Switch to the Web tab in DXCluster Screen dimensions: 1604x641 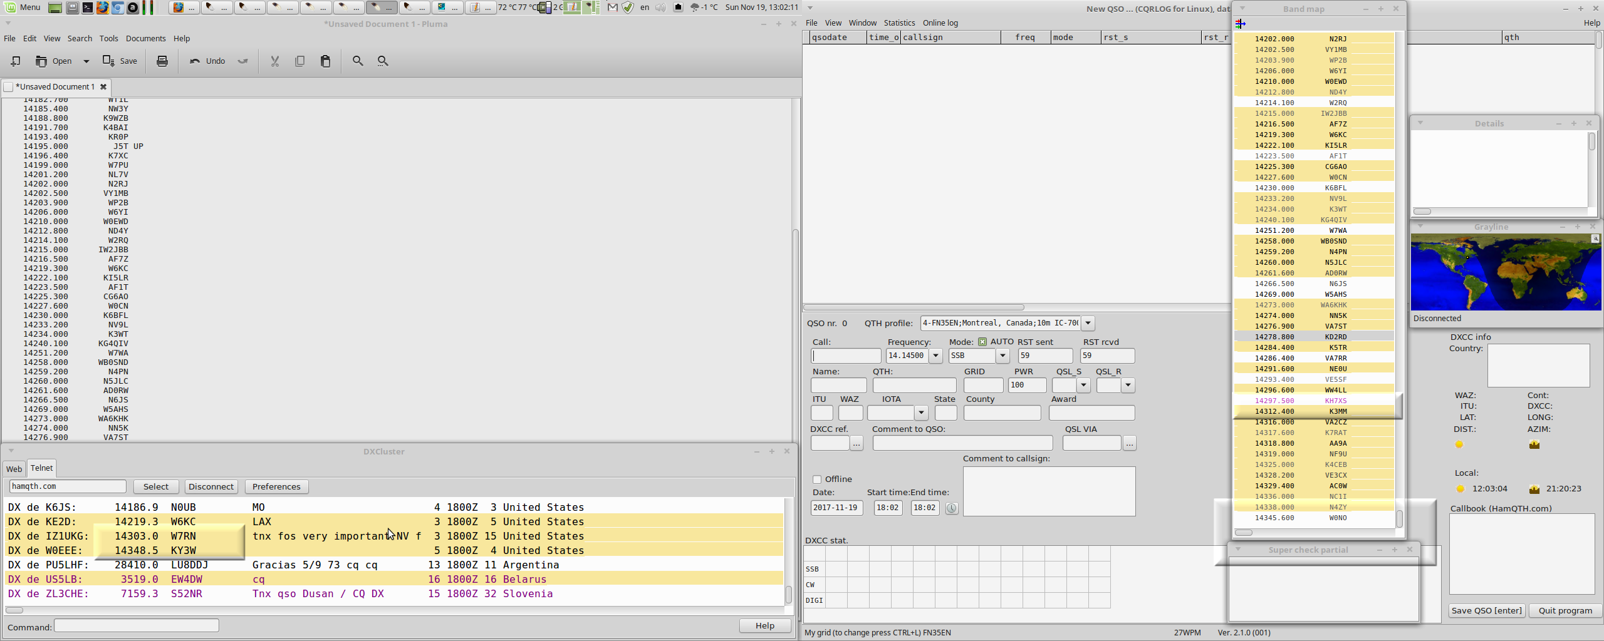pyautogui.click(x=14, y=469)
